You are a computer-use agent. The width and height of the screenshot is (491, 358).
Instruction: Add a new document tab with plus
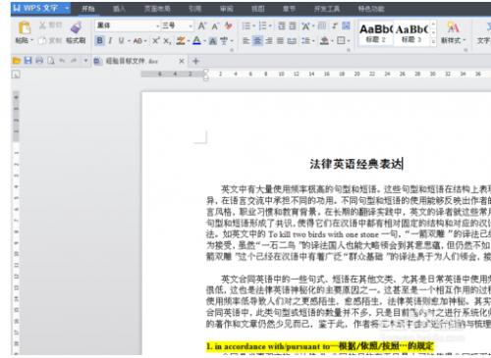pyautogui.click(x=195, y=61)
